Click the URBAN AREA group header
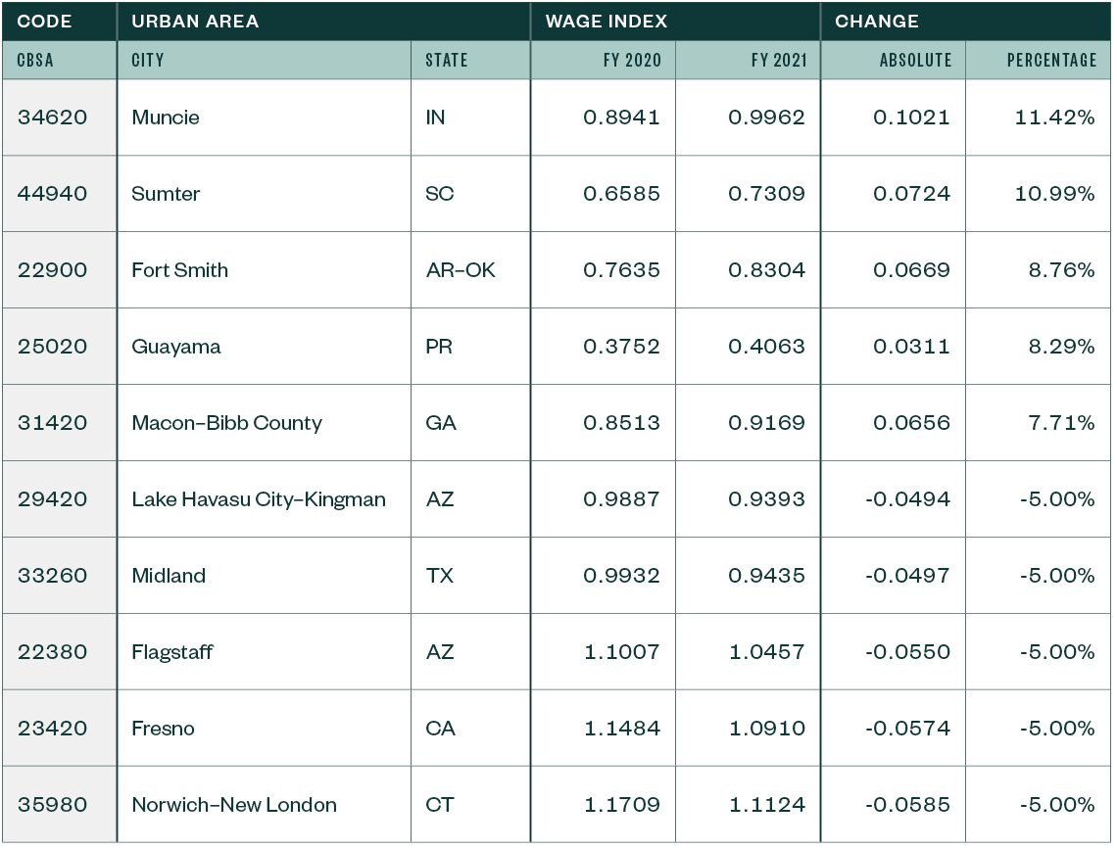The width and height of the screenshot is (1117, 849). click(195, 21)
